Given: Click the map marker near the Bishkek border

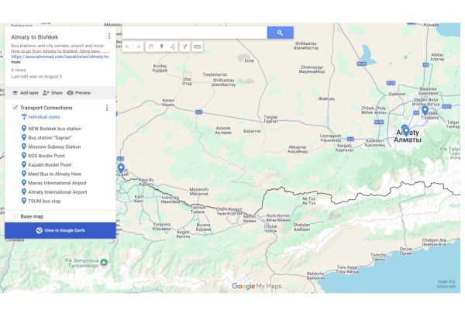Looking at the screenshot, I should tap(121, 168).
